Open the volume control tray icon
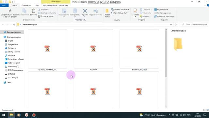The image size is (209, 118). pyautogui.click(x=184, y=115)
